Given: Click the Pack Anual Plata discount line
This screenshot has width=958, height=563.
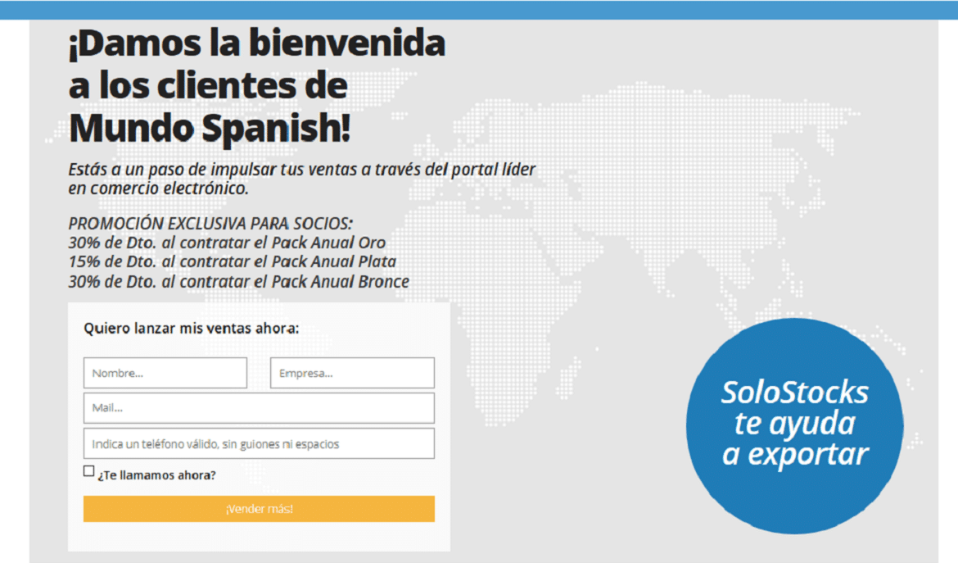Looking at the screenshot, I should 233,261.
